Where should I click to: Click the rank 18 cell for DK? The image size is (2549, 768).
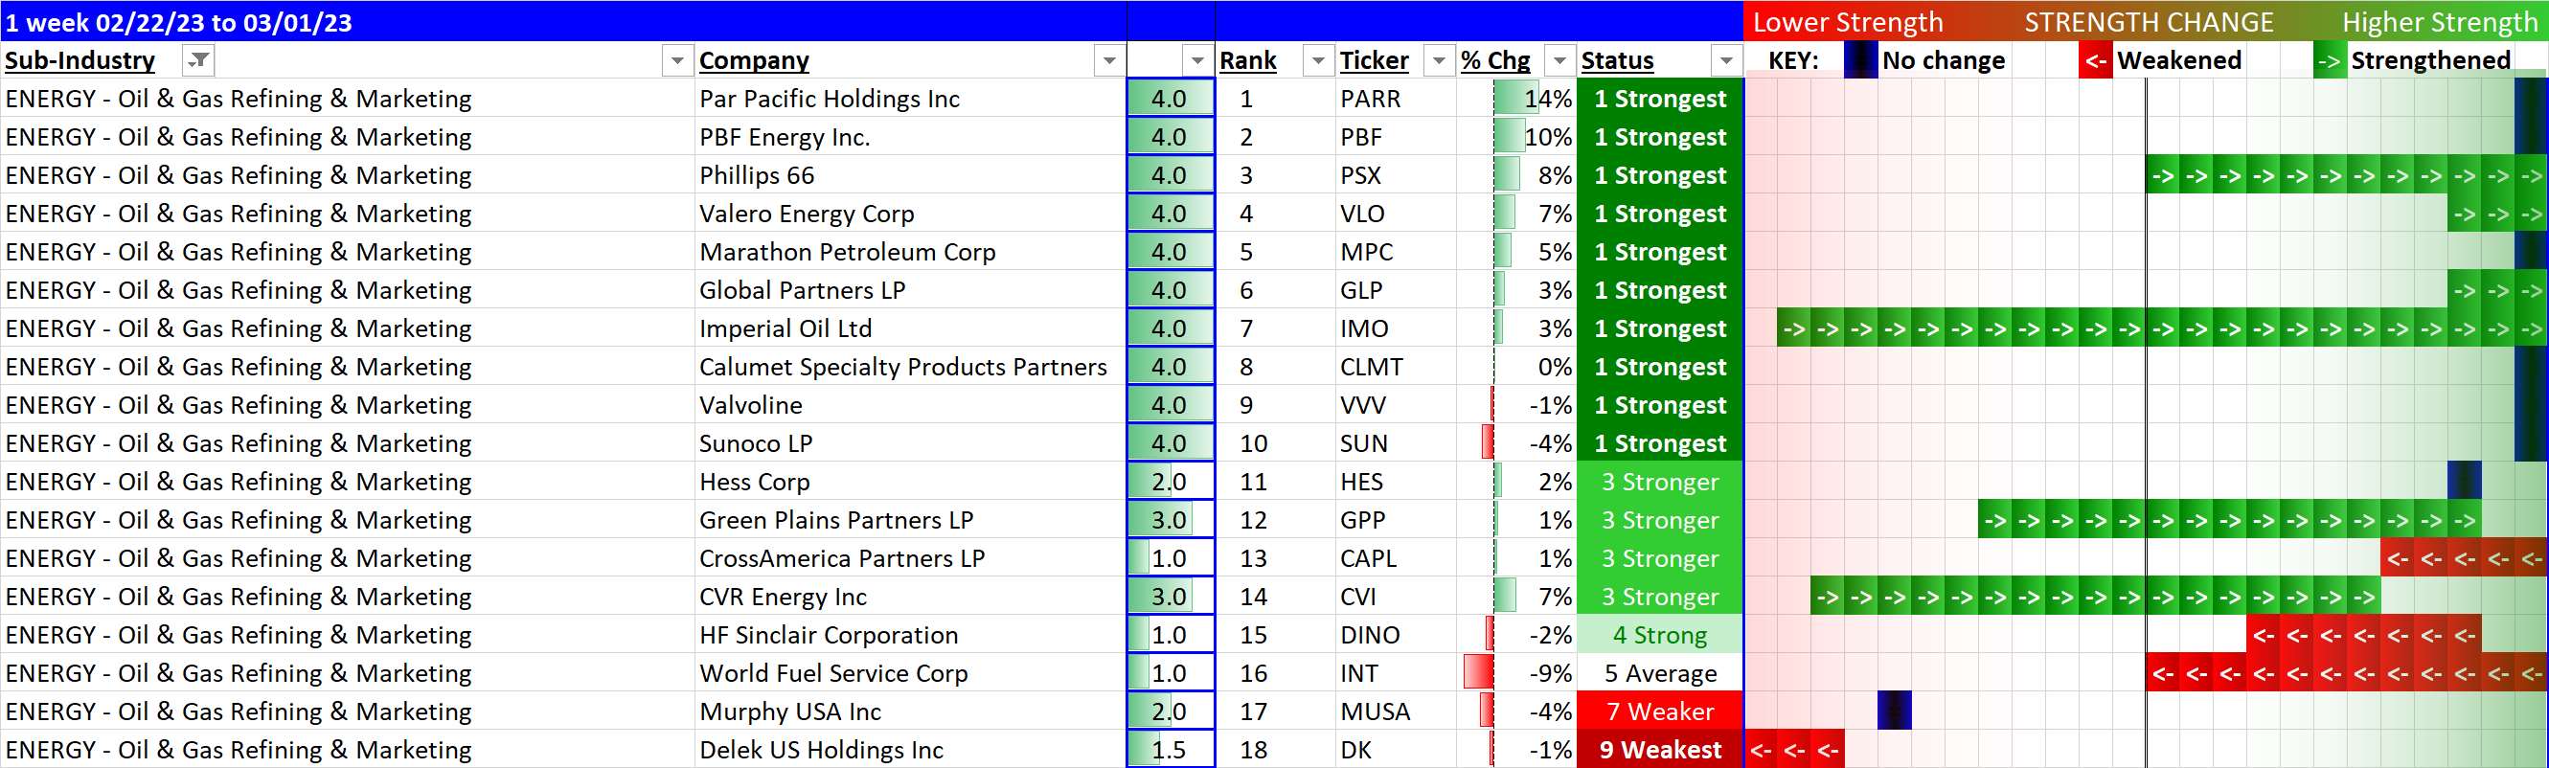pos(1274,749)
